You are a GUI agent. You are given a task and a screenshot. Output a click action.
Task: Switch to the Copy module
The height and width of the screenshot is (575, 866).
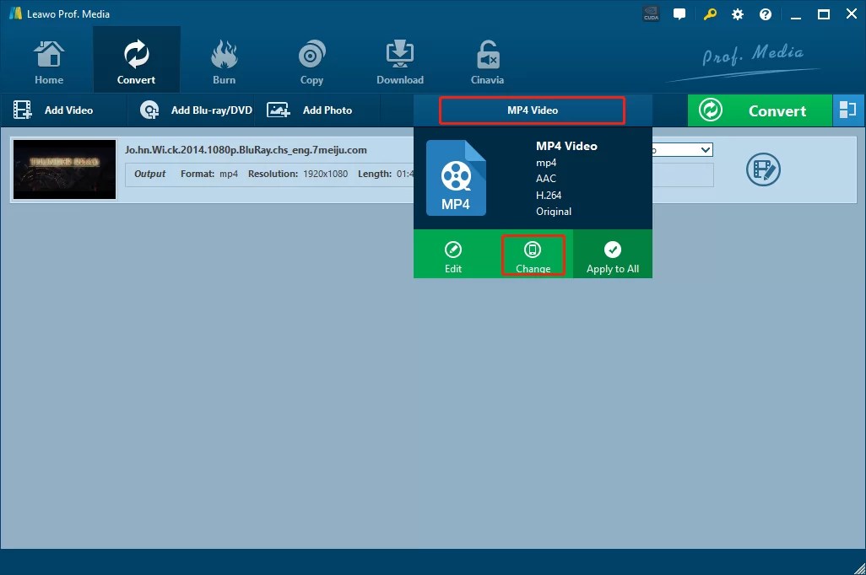[x=311, y=59]
